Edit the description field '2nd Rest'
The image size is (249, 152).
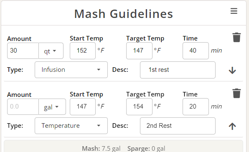click(x=178, y=126)
